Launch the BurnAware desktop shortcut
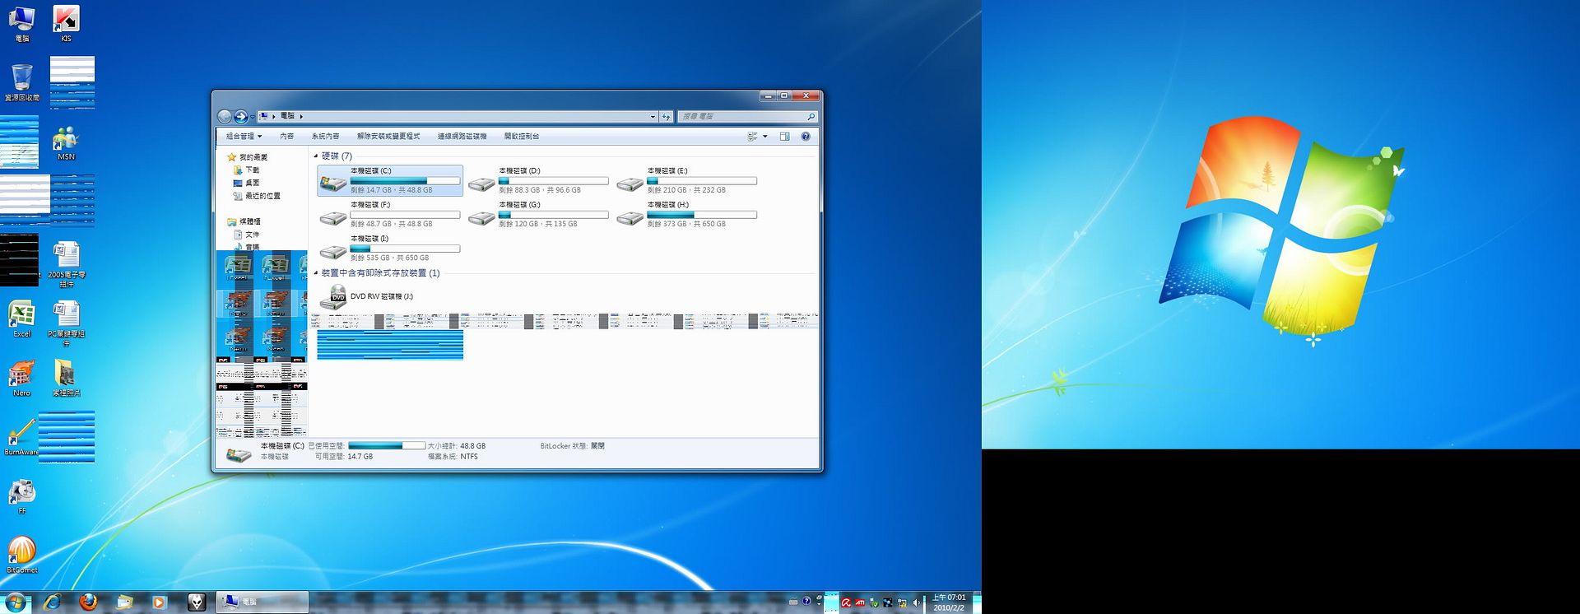 tap(21, 438)
